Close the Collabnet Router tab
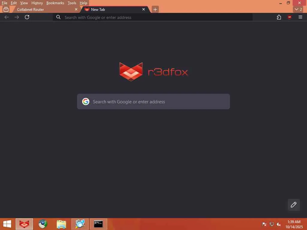The height and width of the screenshot is (230, 307). pos(76,9)
